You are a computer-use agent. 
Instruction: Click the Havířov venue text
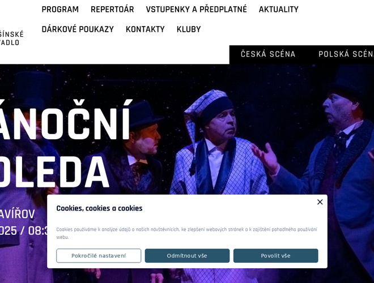click(18, 214)
